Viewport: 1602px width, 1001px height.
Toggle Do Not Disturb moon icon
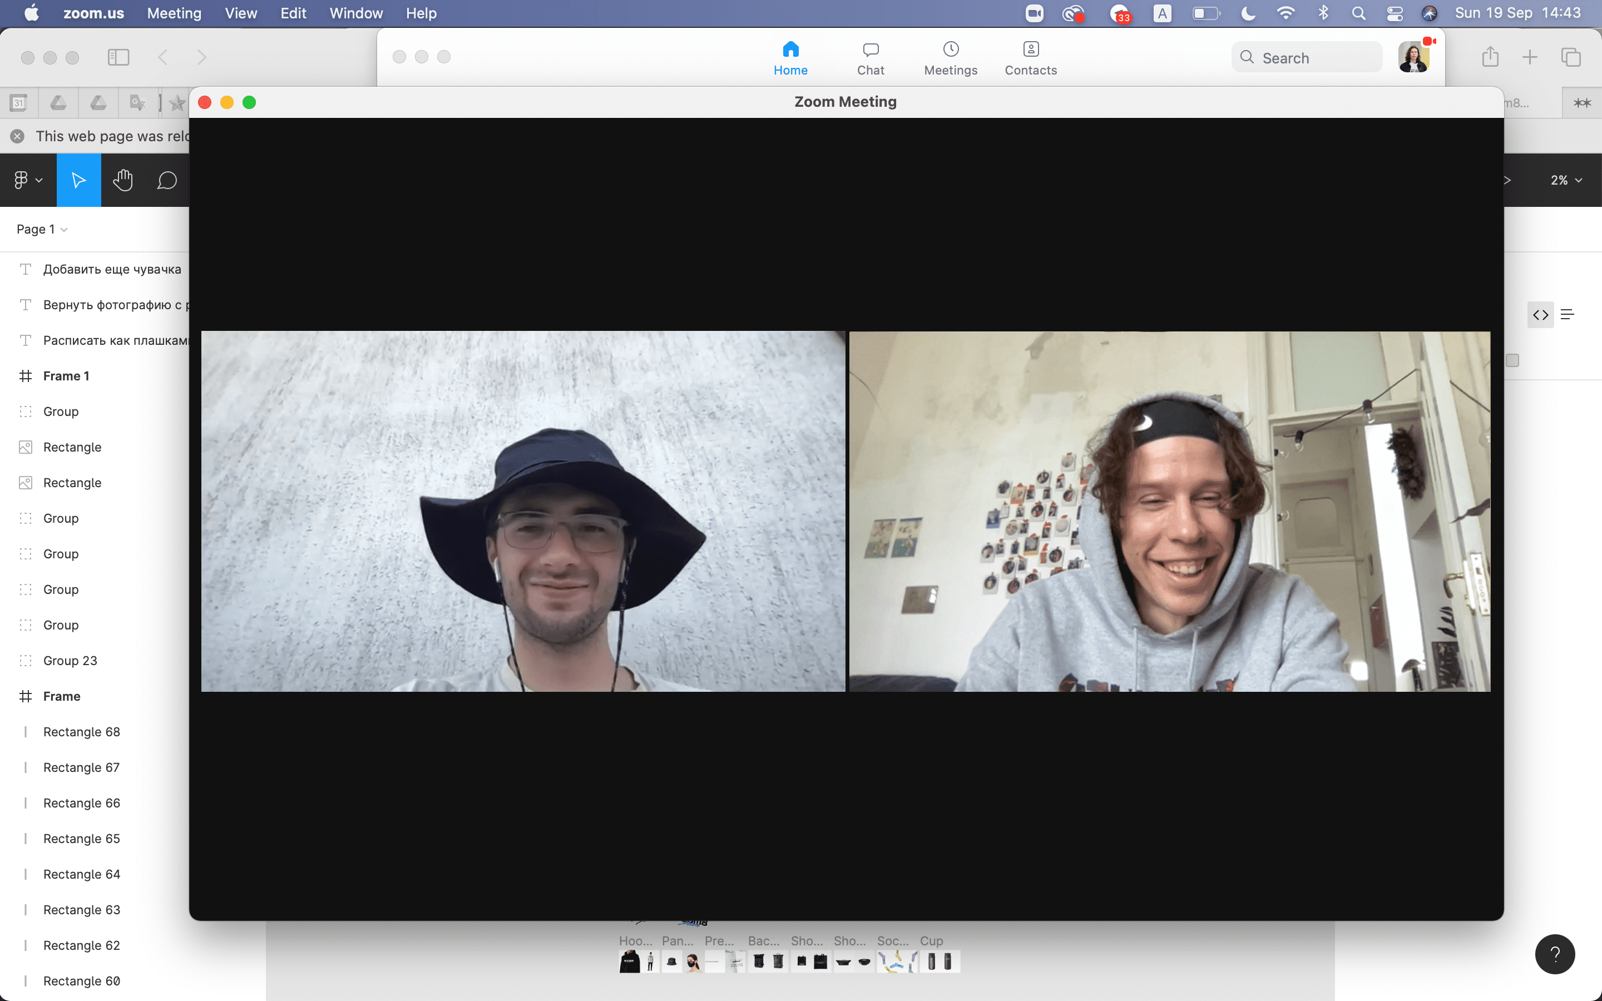pyautogui.click(x=1248, y=13)
